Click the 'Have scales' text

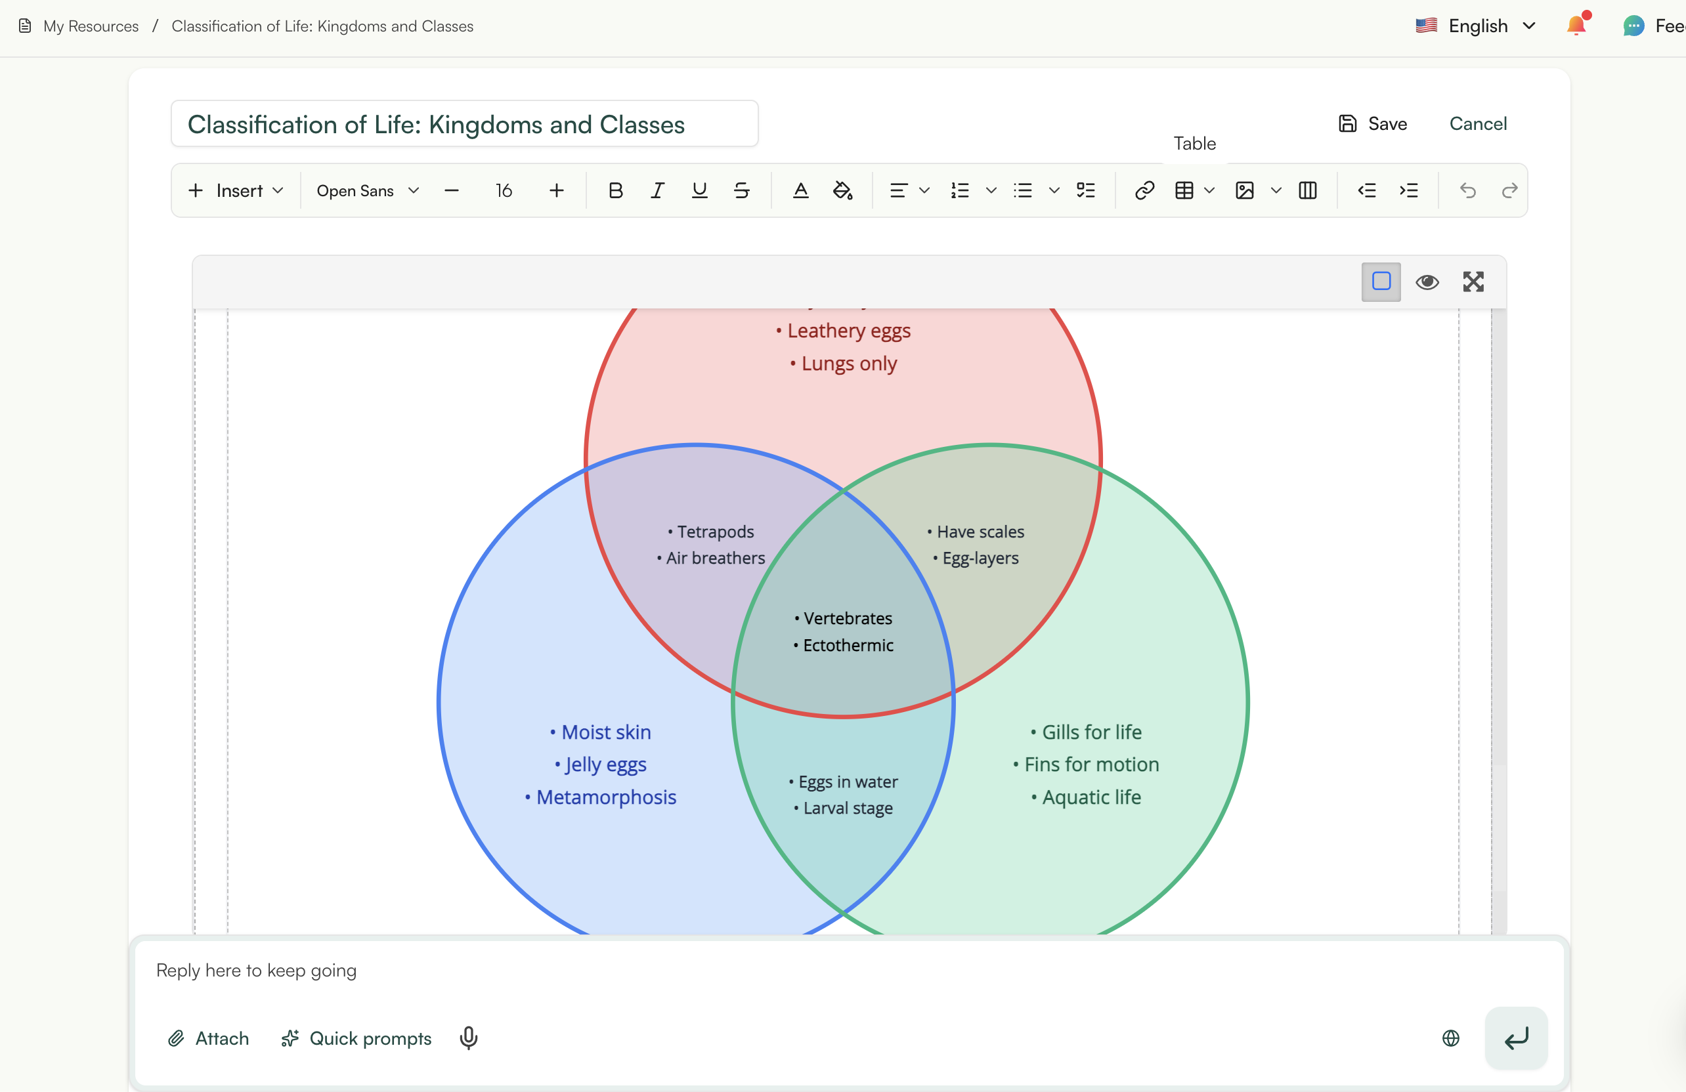[x=980, y=532]
